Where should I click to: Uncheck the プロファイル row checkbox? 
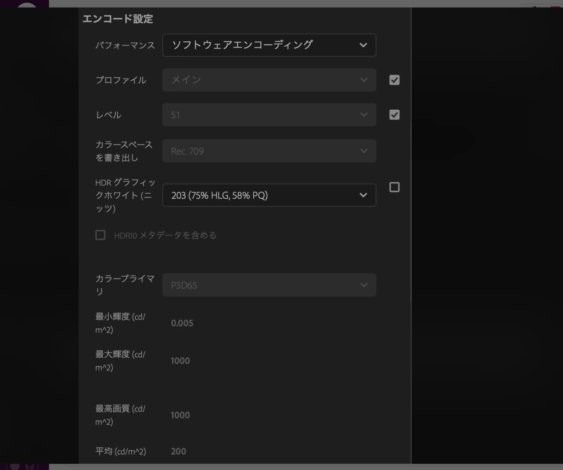394,80
